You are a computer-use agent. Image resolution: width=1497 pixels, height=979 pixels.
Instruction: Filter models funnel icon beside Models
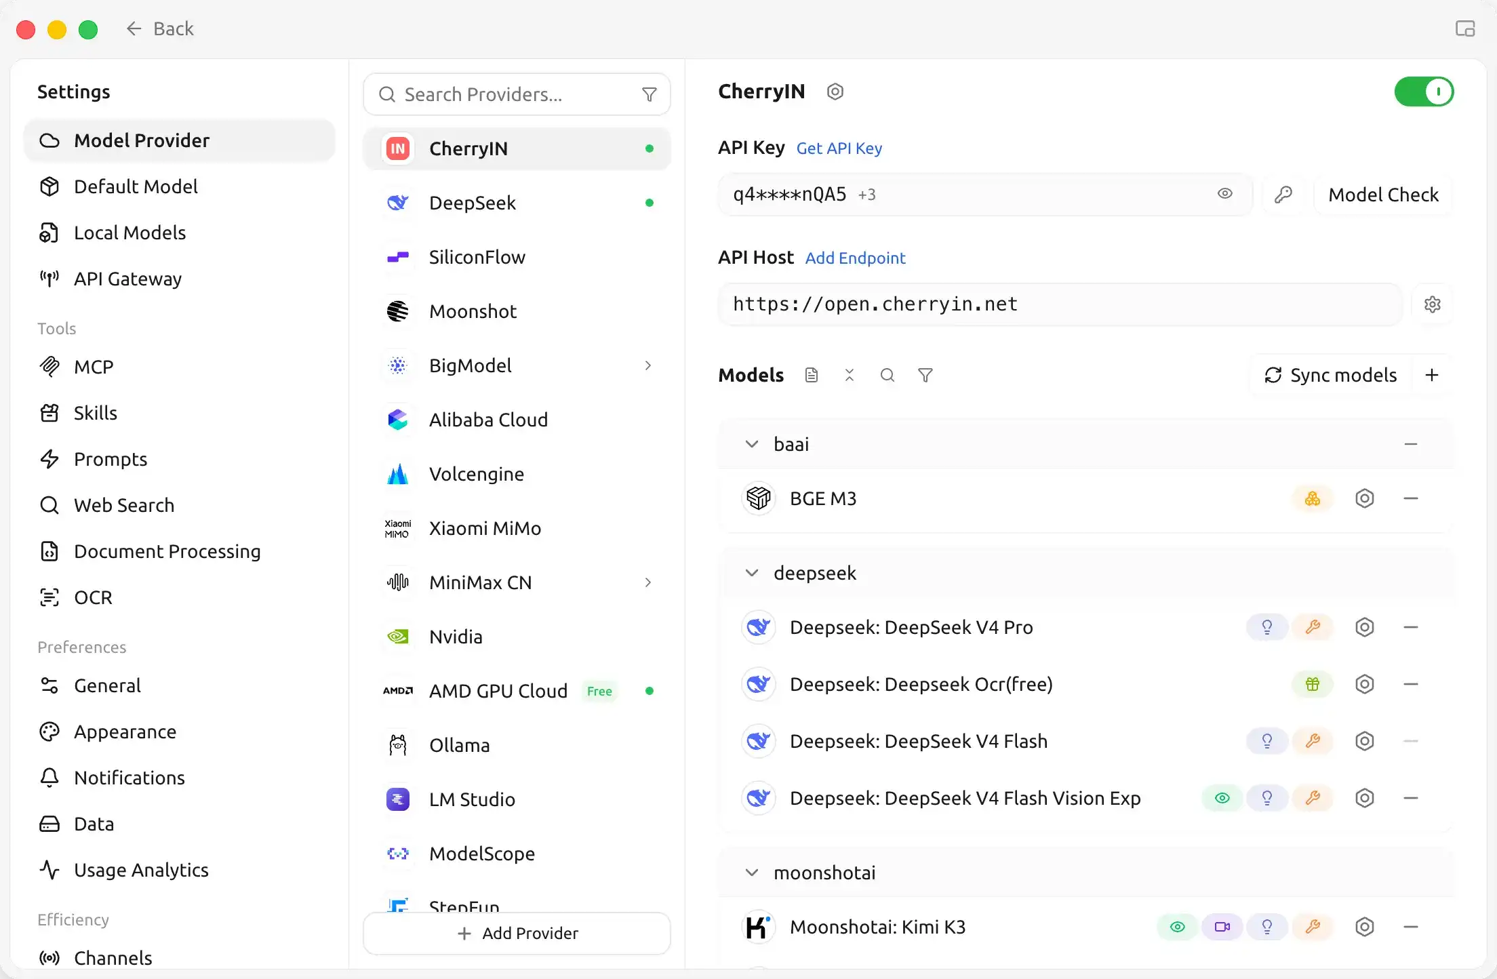click(x=925, y=375)
